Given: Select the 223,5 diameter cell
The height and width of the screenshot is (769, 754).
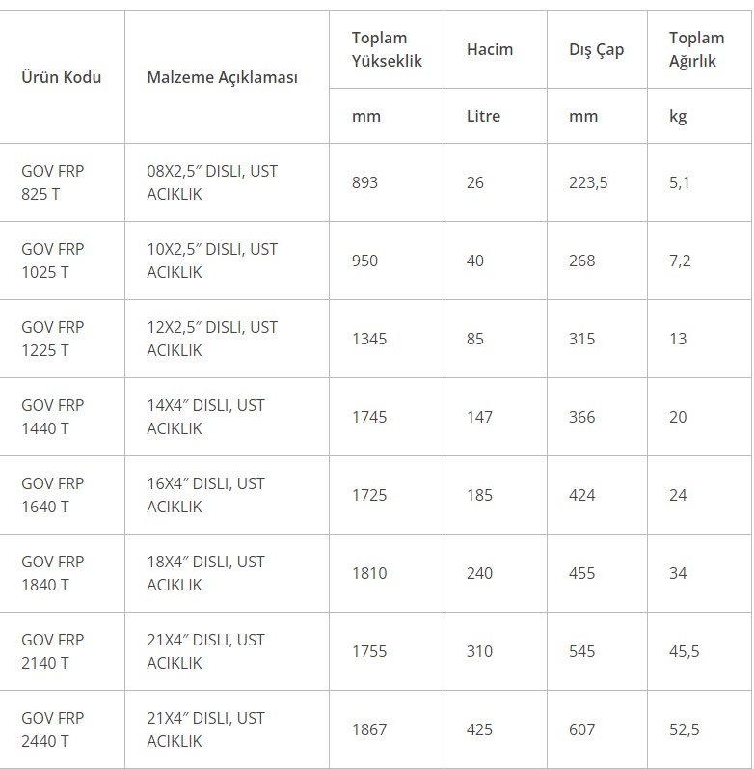Looking at the screenshot, I should point(588,182).
